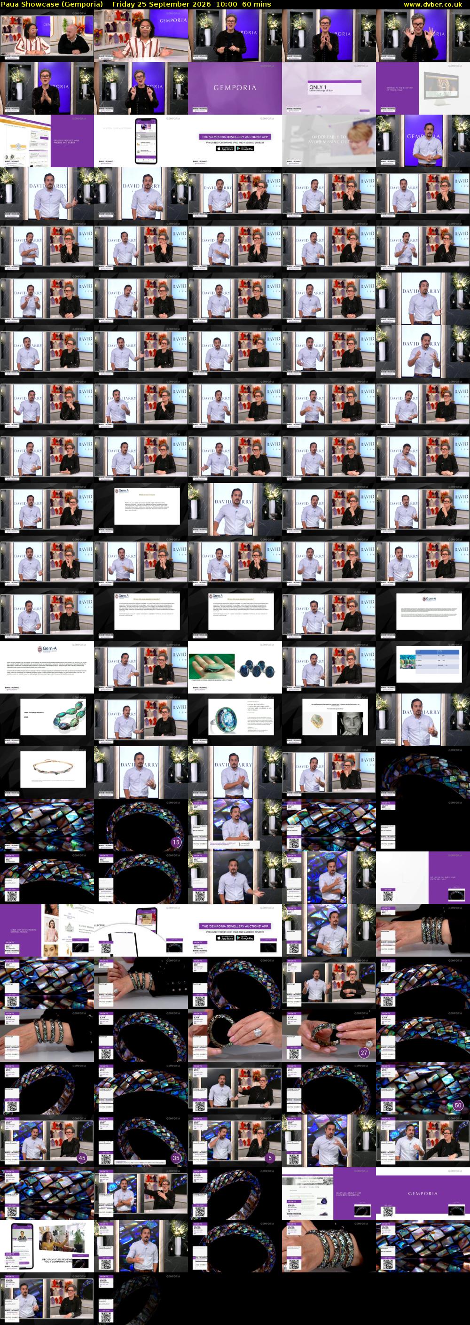
Task: Select the purple countdown circle showing 15
Action: [176, 842]
